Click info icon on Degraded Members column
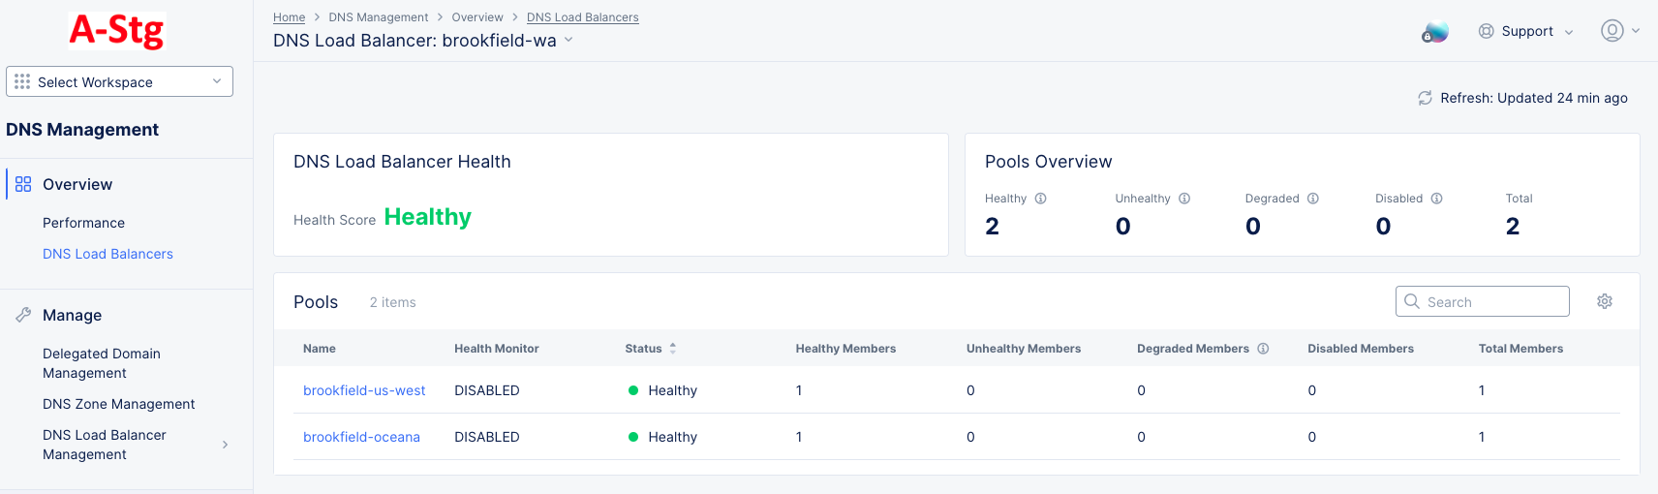The width and height of the screenshot is (1658, 494). click(1263, 349)
